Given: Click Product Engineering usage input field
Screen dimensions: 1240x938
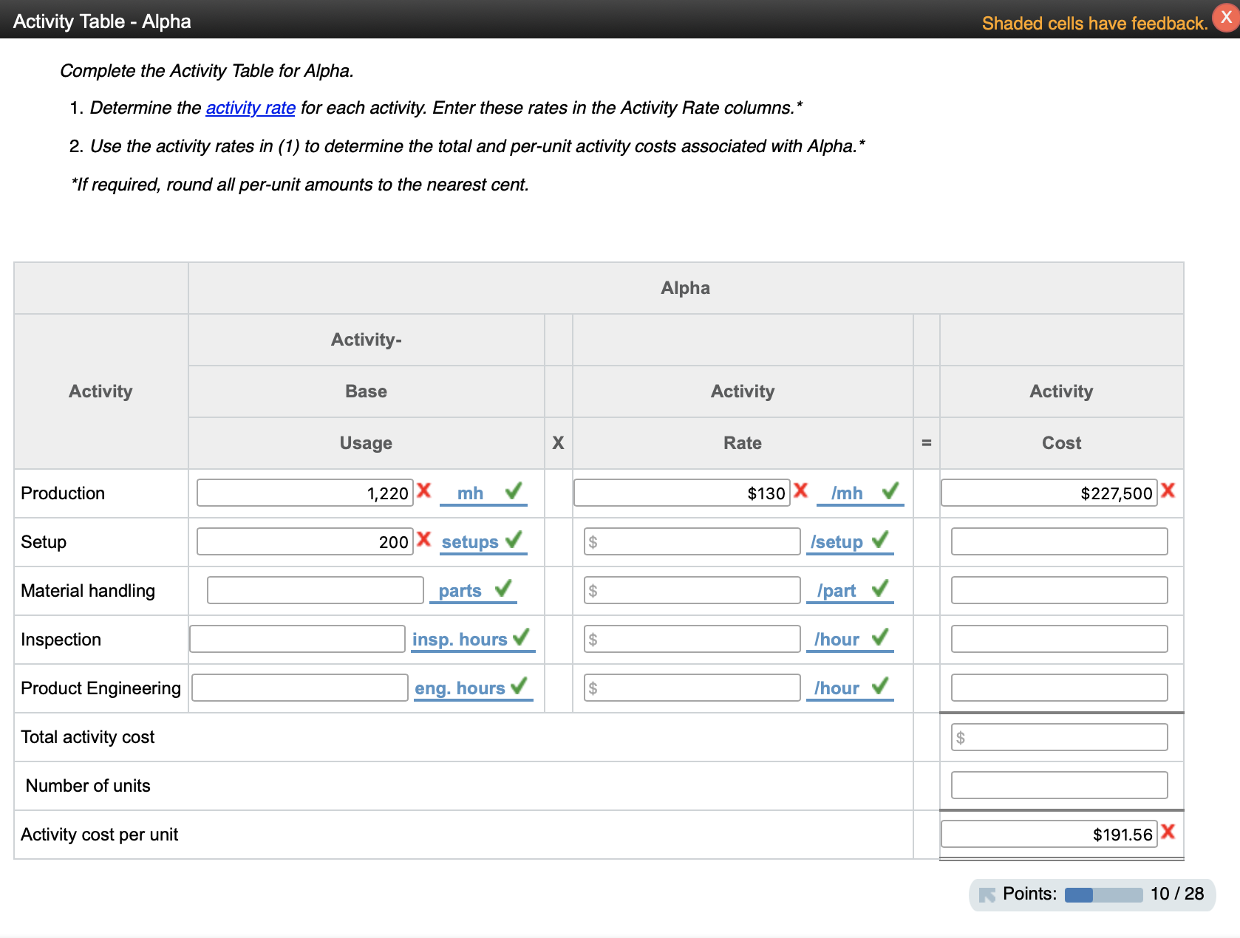Looking at the screenshot, I should (x=299, y=688).
